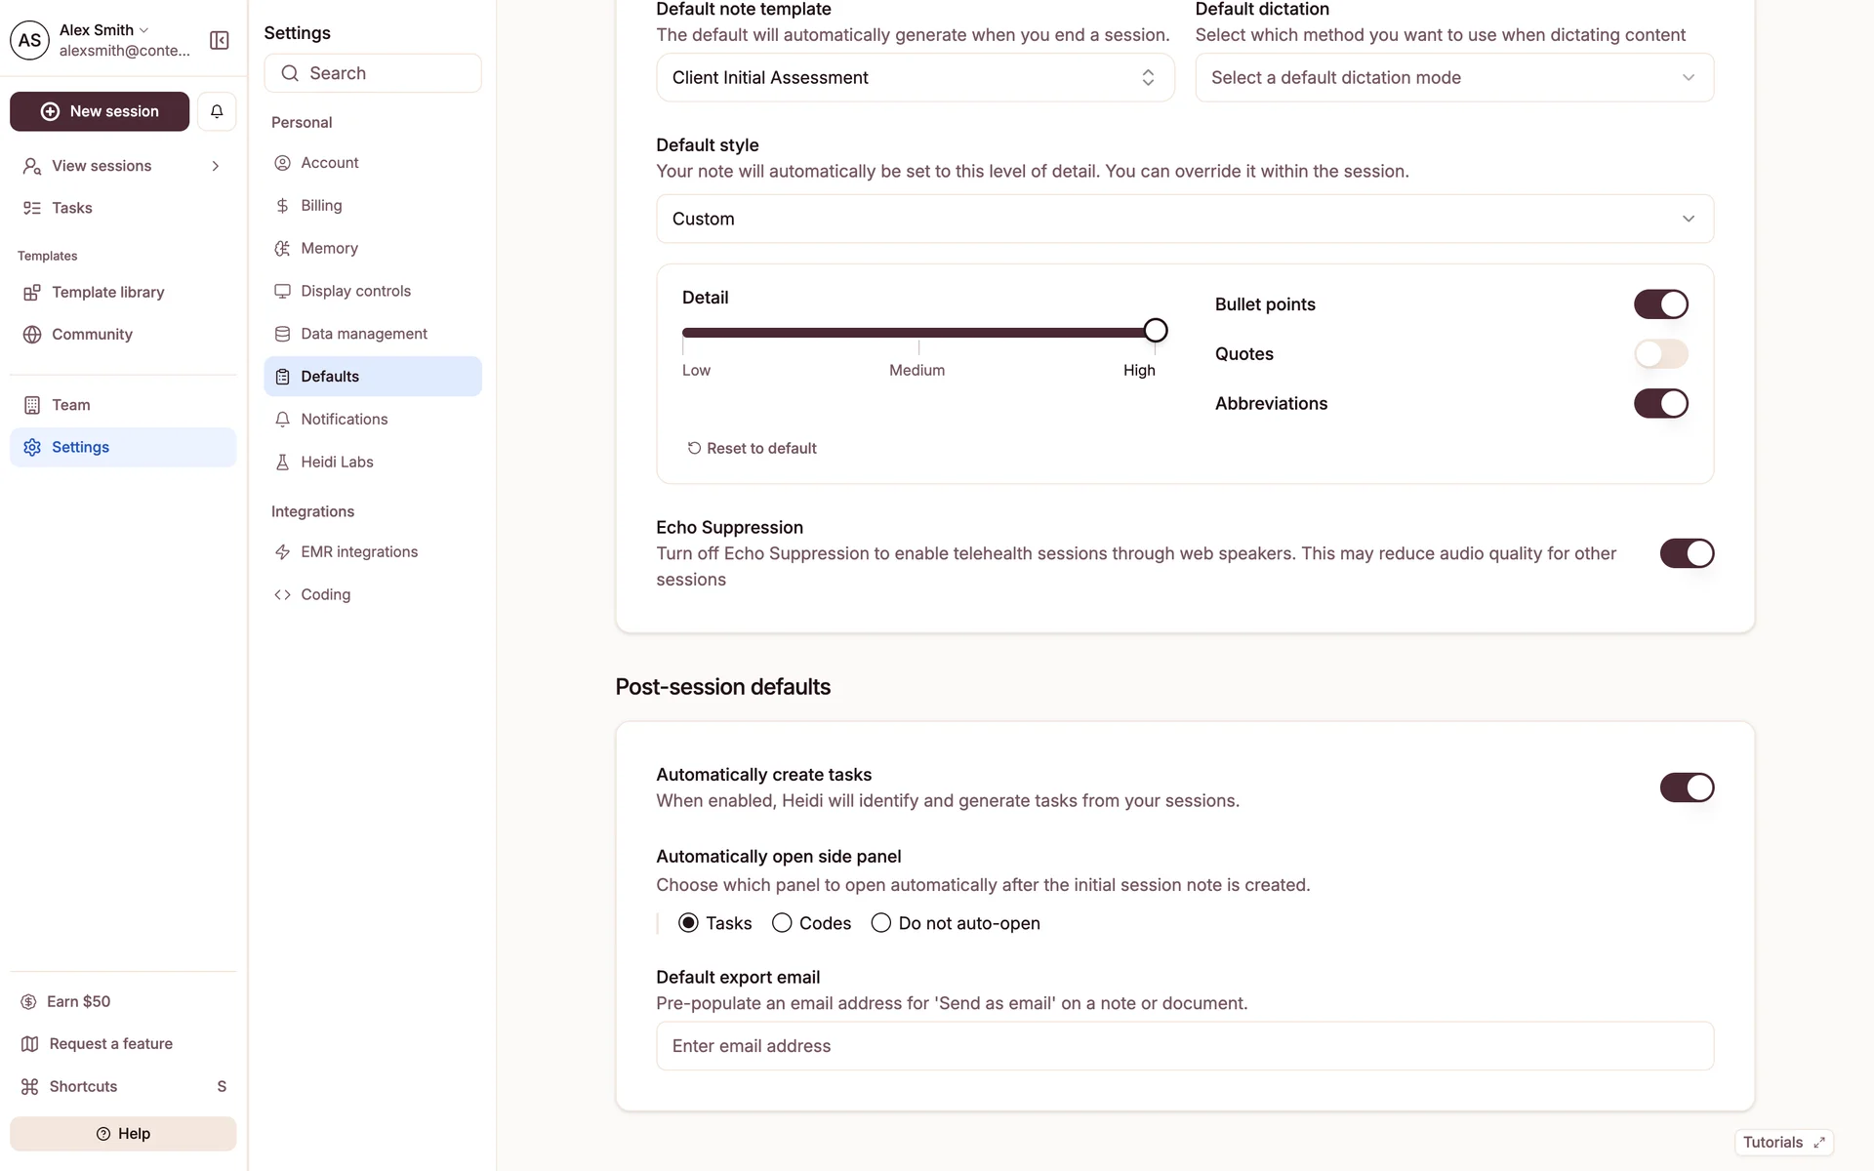
Task: Expand the View sessions chevron
Action: [216, 166]
